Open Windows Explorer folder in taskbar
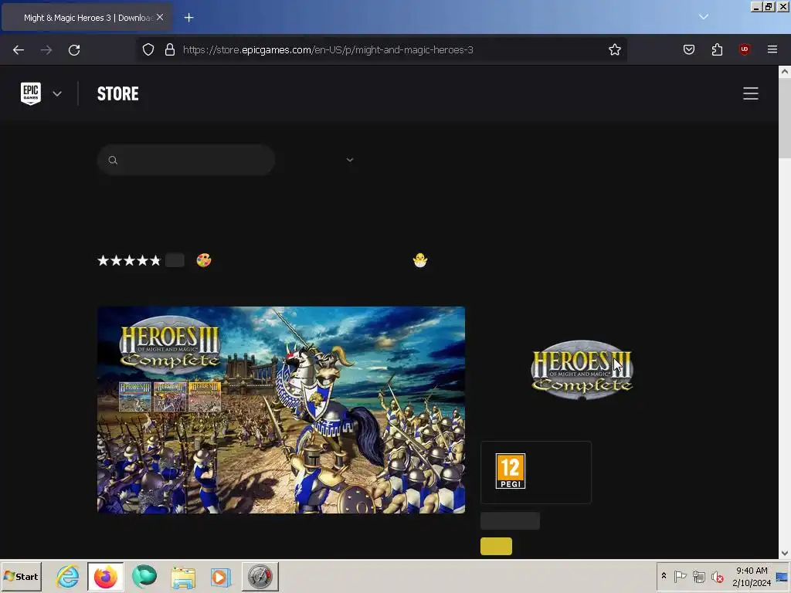 click(182, 576)
